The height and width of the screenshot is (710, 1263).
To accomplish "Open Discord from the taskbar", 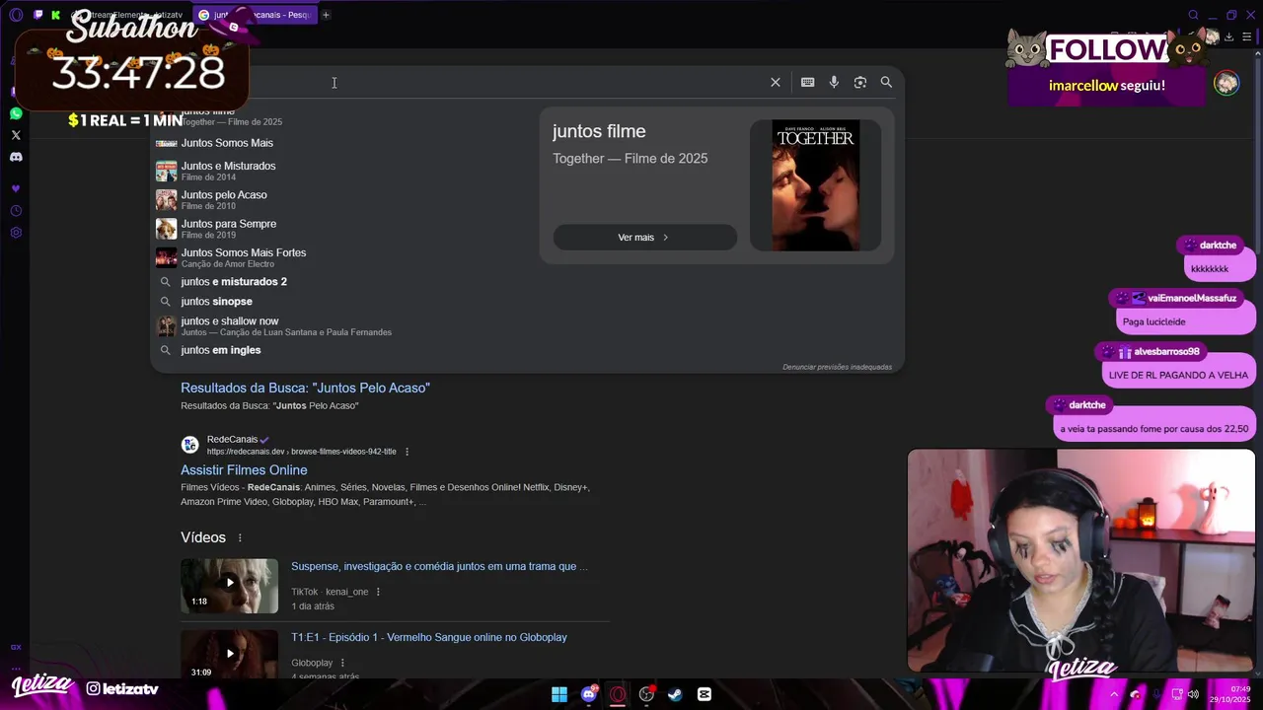I will 589,694.
